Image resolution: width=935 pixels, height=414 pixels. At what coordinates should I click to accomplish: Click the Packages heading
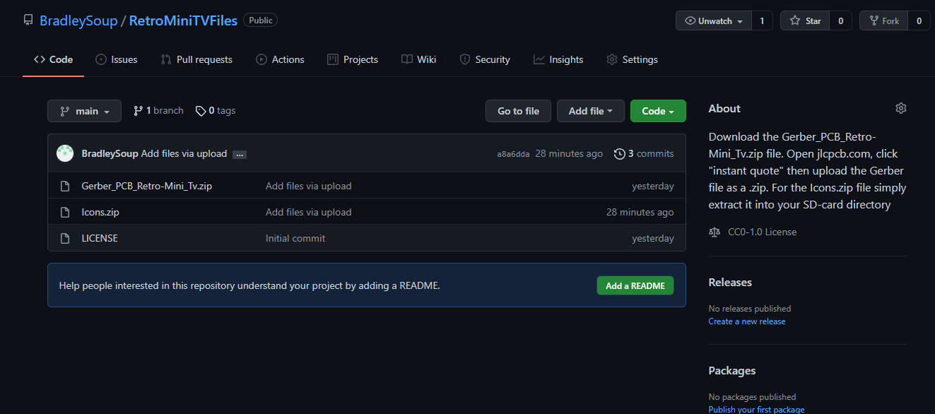[x=732, y=370]
